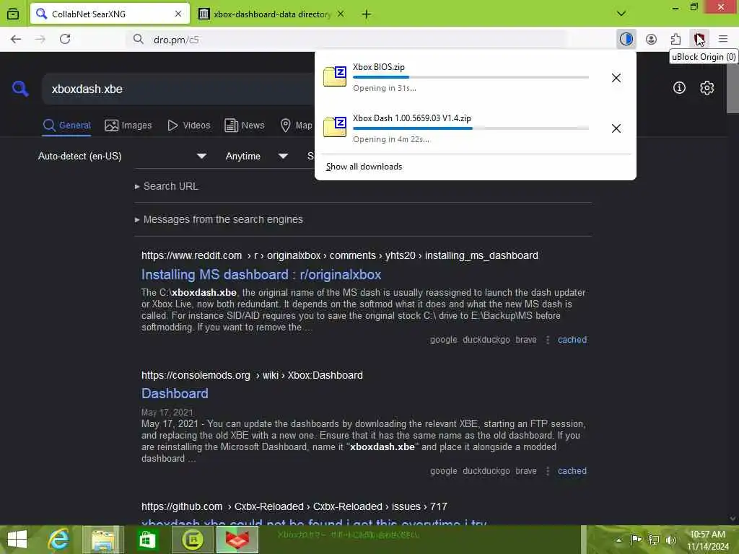Click the address bar showing dro.pm/c5
Image resolution: width=739 pixels, height=554 pixels.
(346, 40)
